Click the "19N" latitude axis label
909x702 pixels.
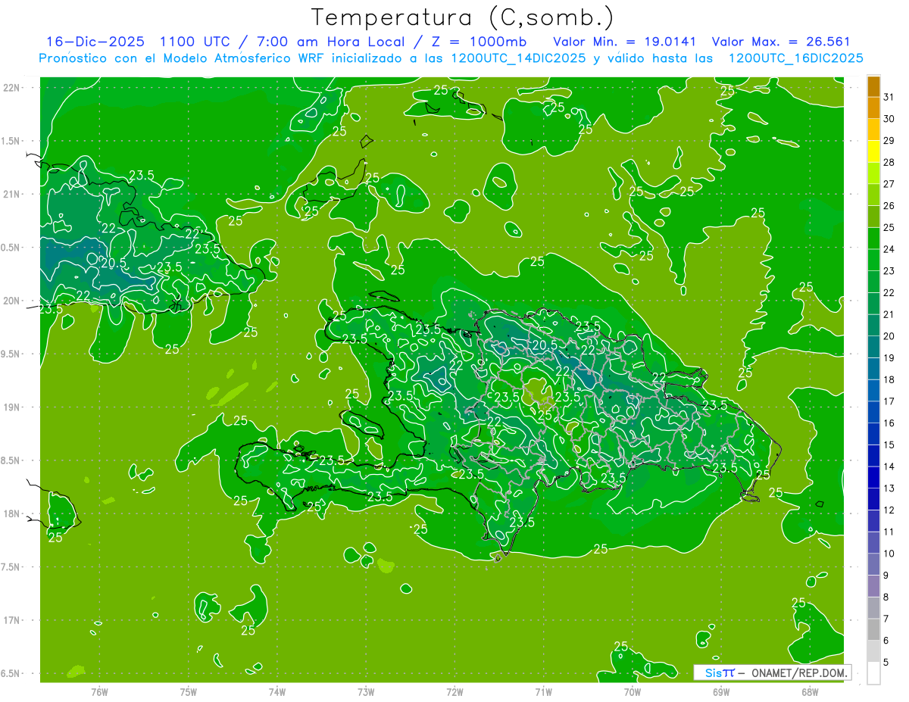click(12, 407)
